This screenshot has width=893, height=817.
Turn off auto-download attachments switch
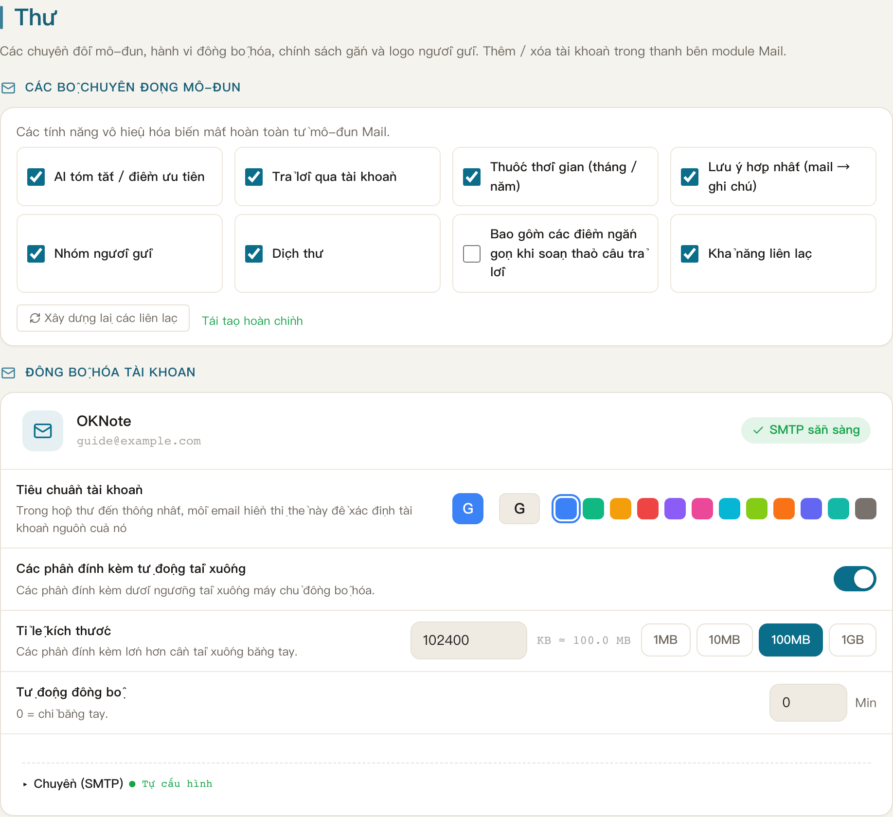tap(855, 579)
